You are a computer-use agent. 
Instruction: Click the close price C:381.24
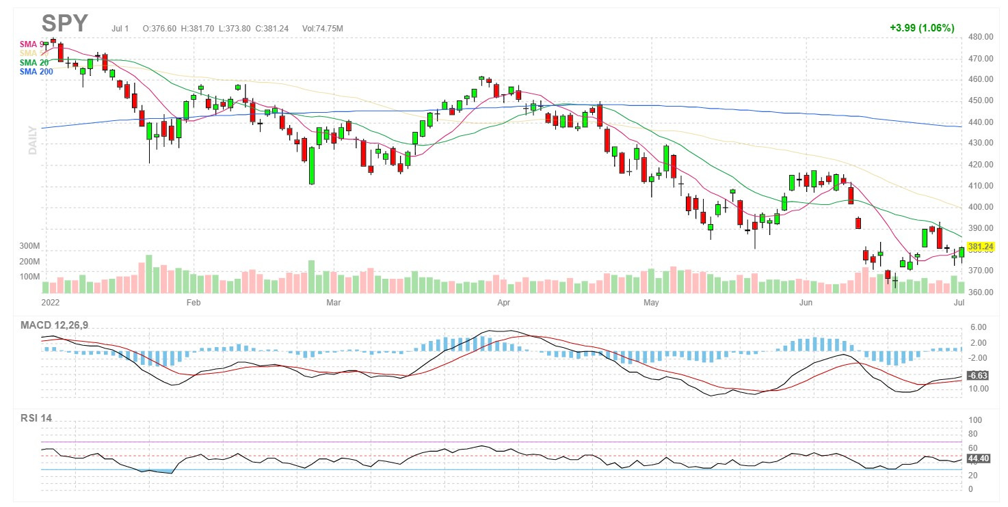[x=272, y=29]
